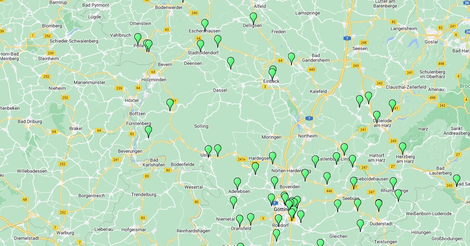Click the marker above Dransfeld label

[x=240, y=221]
